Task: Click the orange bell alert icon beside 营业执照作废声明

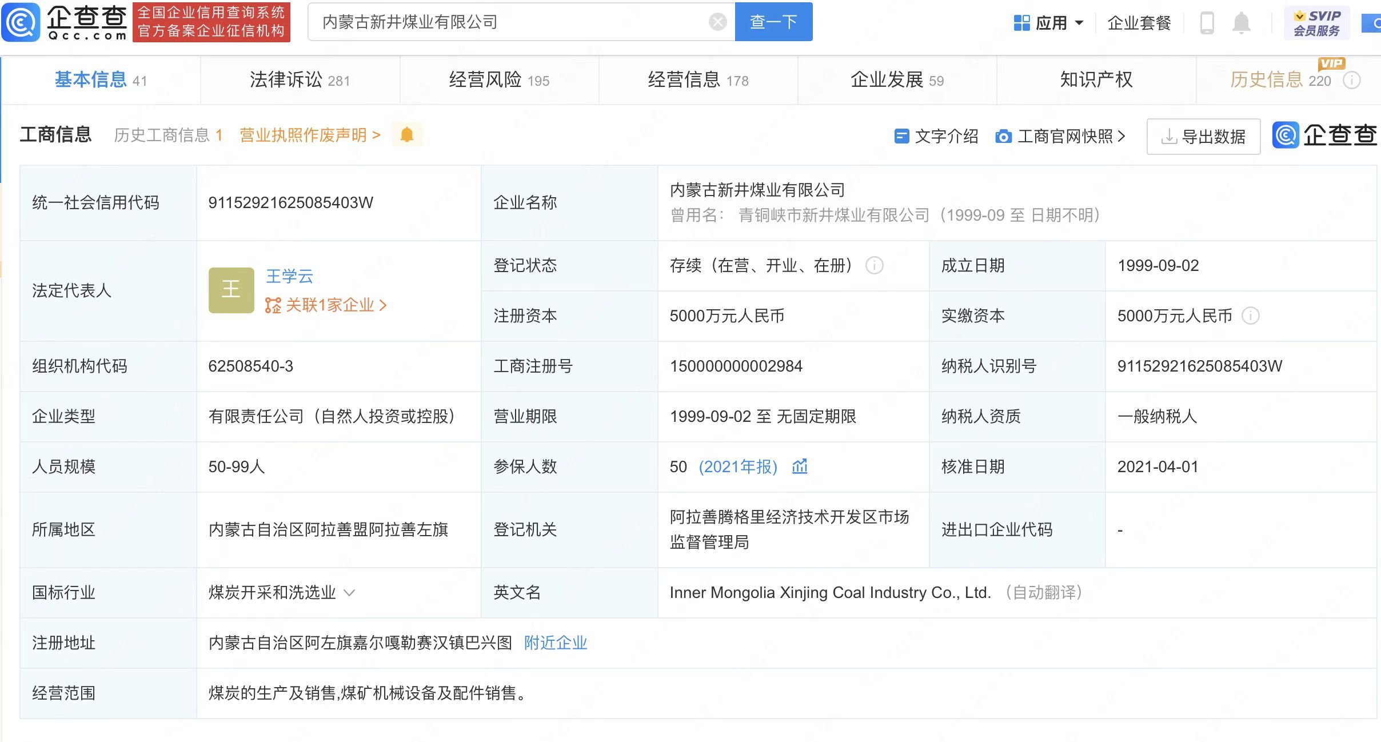Action: pyautogui.click(x=407, y=135)
